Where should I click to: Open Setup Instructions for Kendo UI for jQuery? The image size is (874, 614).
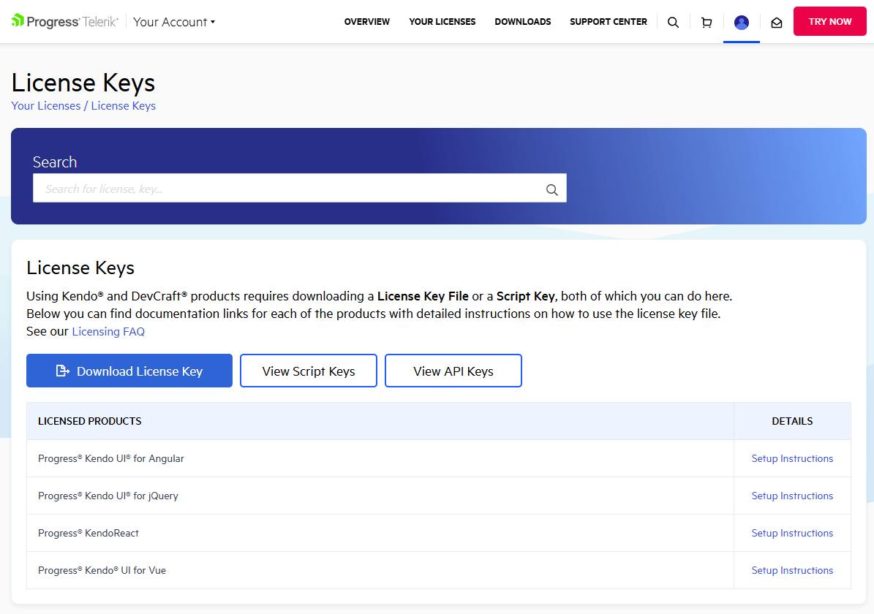click(792, 496)
